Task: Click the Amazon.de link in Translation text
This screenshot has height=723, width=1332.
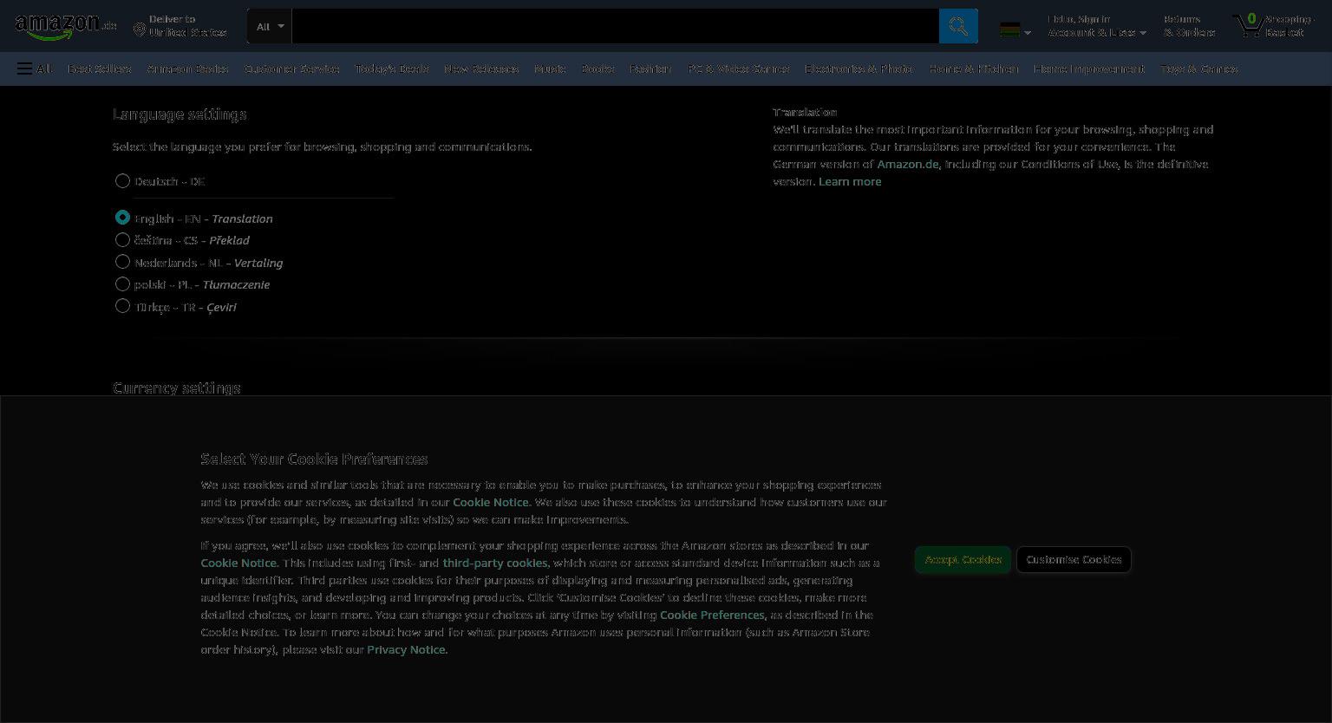Action: (907, 164)
